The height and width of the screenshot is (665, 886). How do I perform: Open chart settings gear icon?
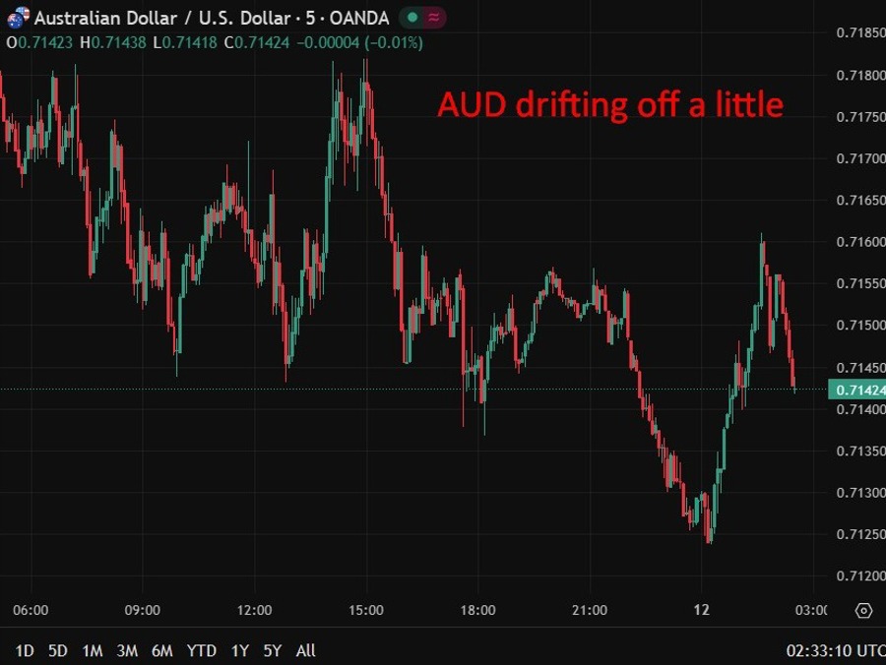[x=863, y=610]
